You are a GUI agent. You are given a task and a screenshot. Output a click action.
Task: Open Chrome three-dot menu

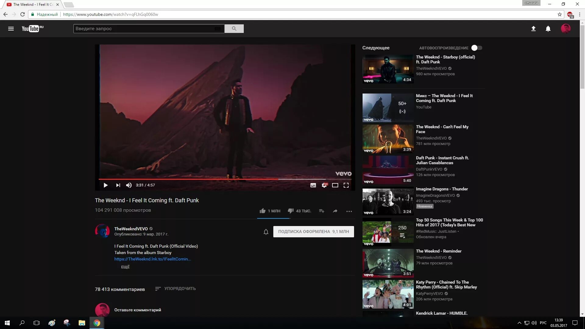click(x=580, y=14)
